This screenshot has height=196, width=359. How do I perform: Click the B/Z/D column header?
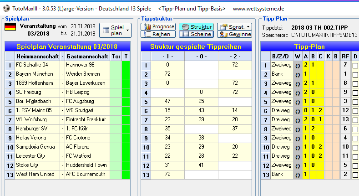282,57
